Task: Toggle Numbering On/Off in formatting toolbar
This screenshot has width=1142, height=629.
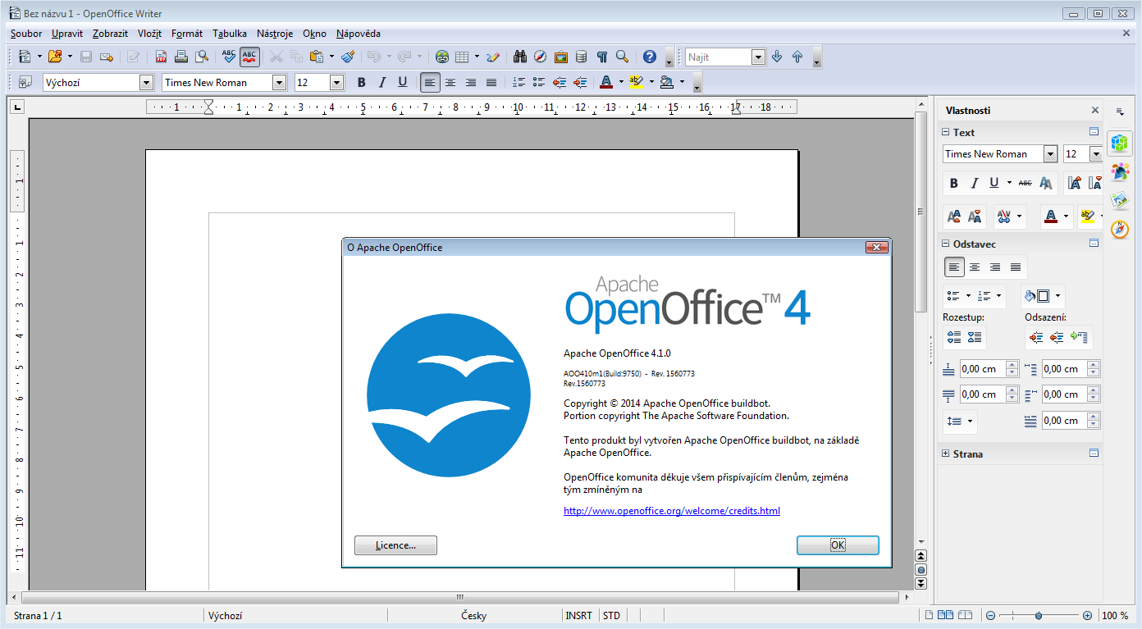Action: pos(518,82)
